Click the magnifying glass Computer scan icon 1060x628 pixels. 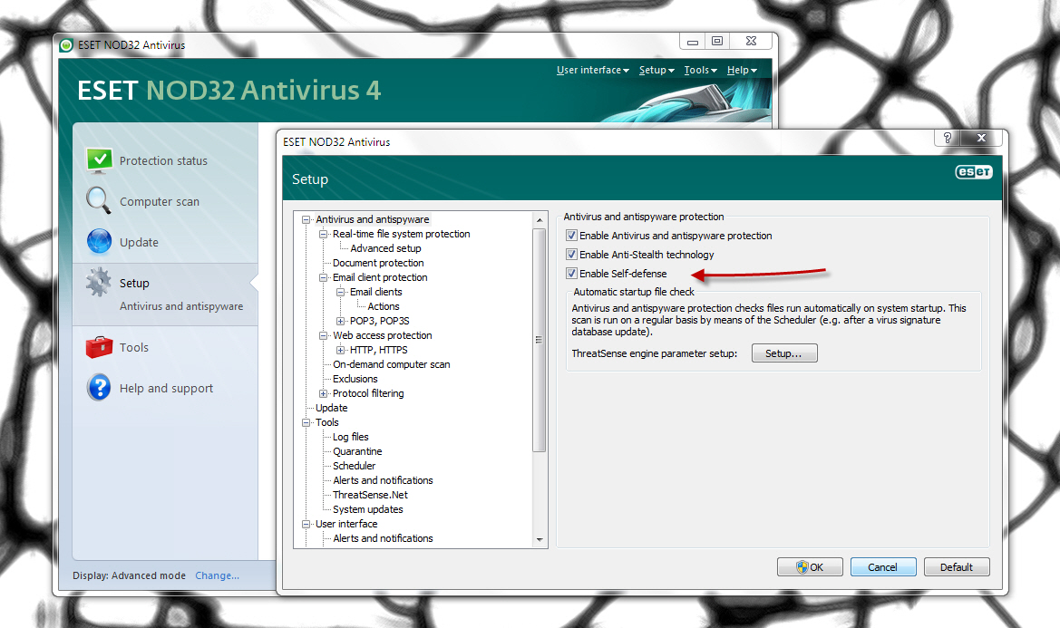pyautogui.click(x=98, y=200)
